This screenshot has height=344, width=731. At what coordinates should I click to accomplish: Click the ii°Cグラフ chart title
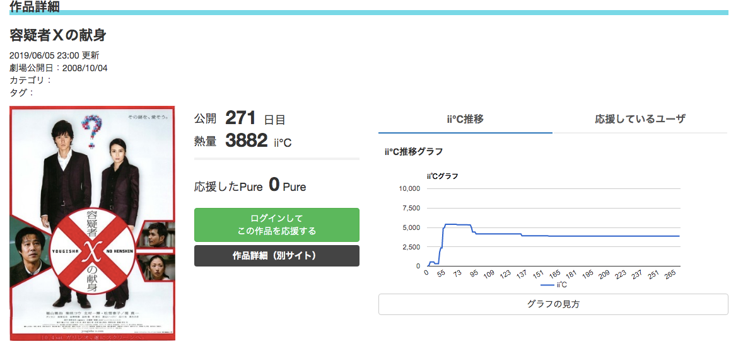tap(442, 176)
